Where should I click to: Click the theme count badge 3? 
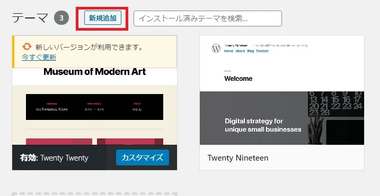pos(61,18)
